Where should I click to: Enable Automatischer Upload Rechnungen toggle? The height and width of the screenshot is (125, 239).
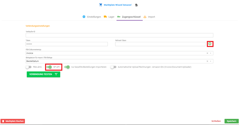click(113, 67)
